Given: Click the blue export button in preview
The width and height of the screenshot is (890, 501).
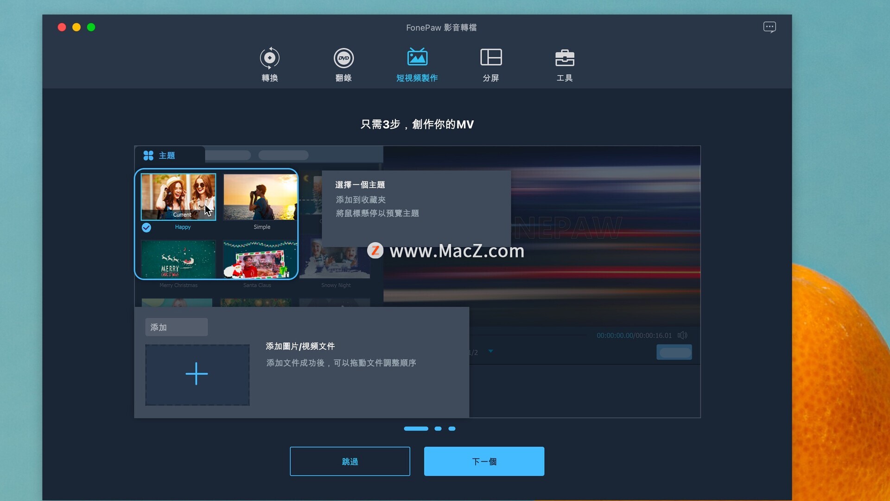Looking at the screenshot, I should tap(674, 352).
